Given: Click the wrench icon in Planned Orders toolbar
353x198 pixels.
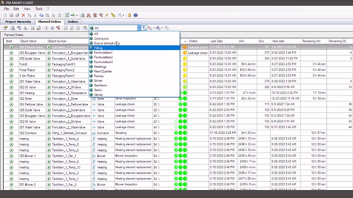Looking at the screenshot, I should [x=58, y=28].
